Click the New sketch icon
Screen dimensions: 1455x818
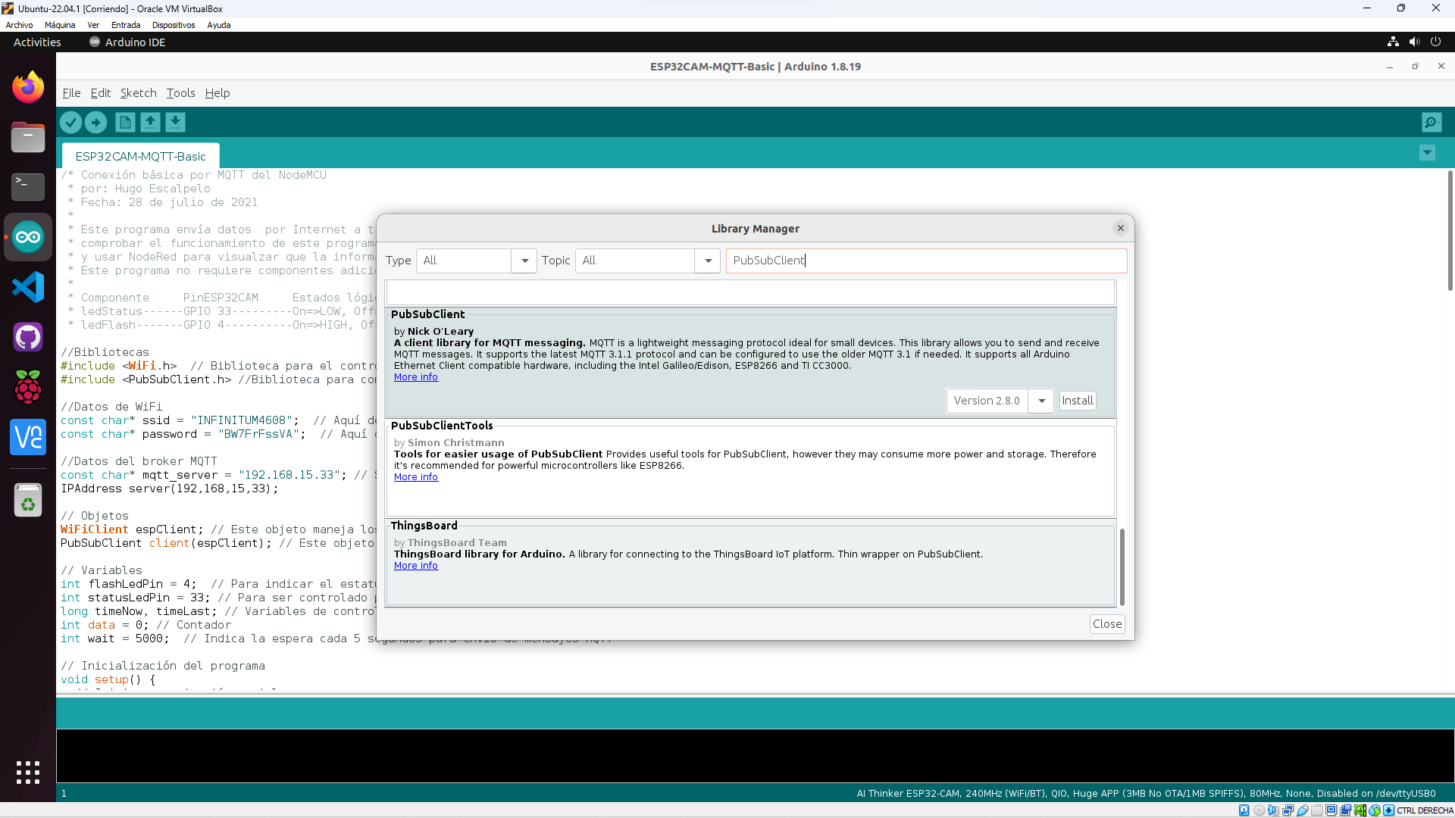(x=125, y=122)
